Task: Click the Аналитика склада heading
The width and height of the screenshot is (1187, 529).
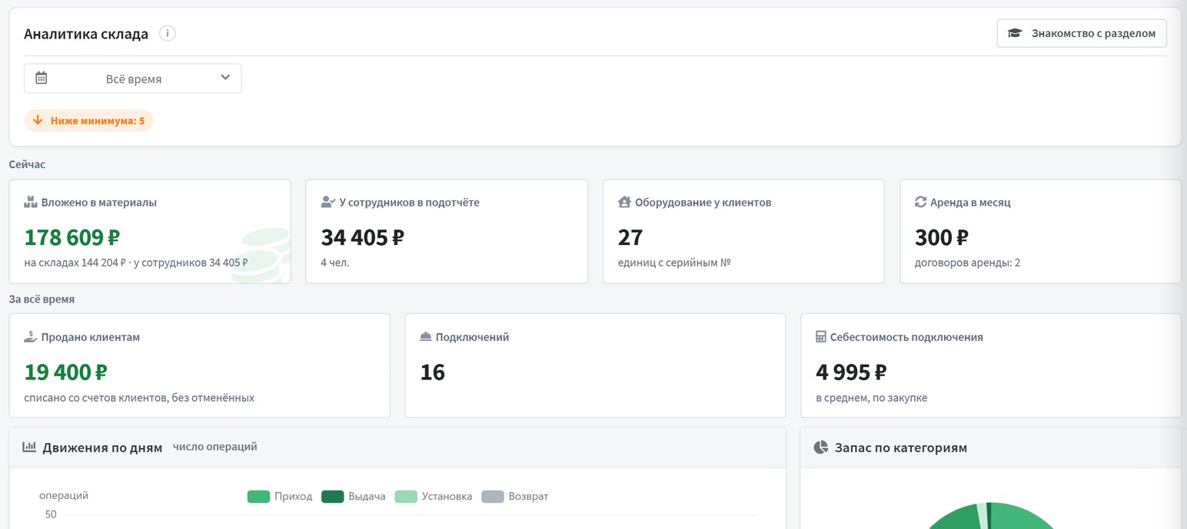Action: pos(86,34)
